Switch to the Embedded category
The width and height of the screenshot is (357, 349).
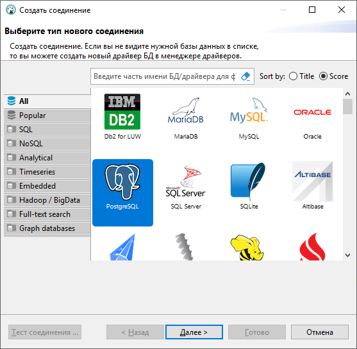click(47, 186)
